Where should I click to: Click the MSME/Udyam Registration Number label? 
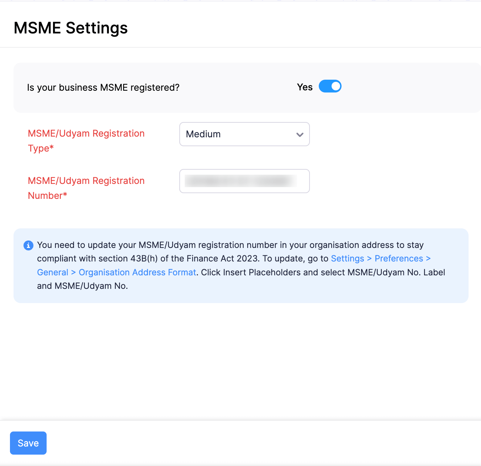coord(86,188)
